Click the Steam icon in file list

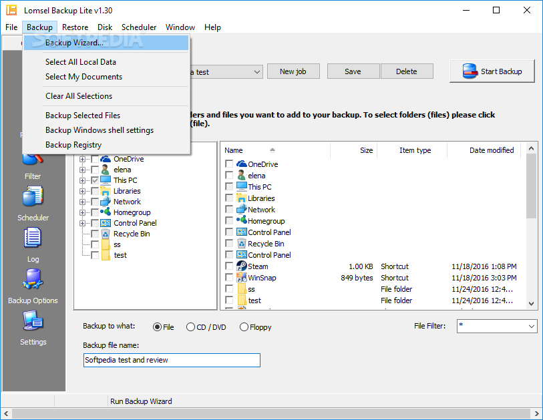[241, 266]
